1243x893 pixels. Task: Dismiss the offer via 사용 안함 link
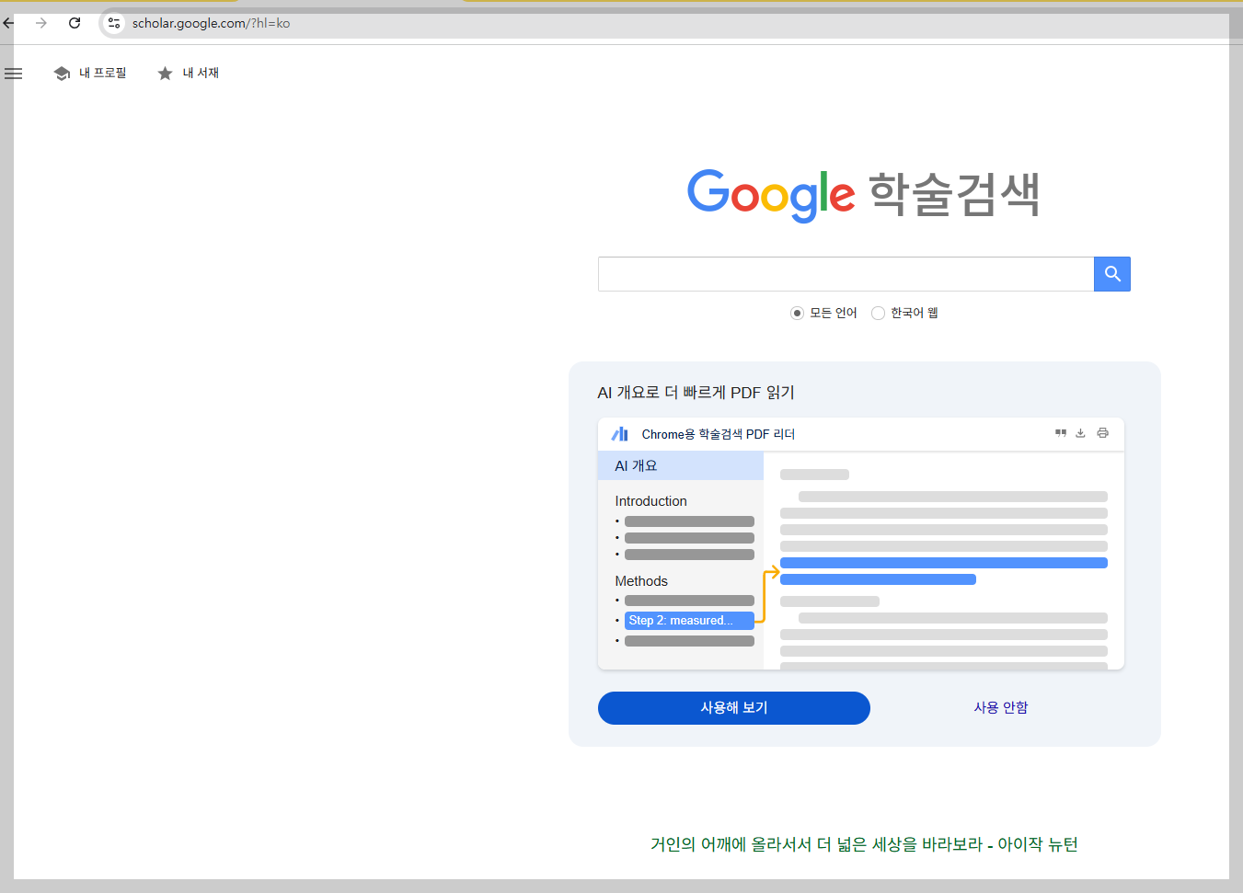point(1000,708)
